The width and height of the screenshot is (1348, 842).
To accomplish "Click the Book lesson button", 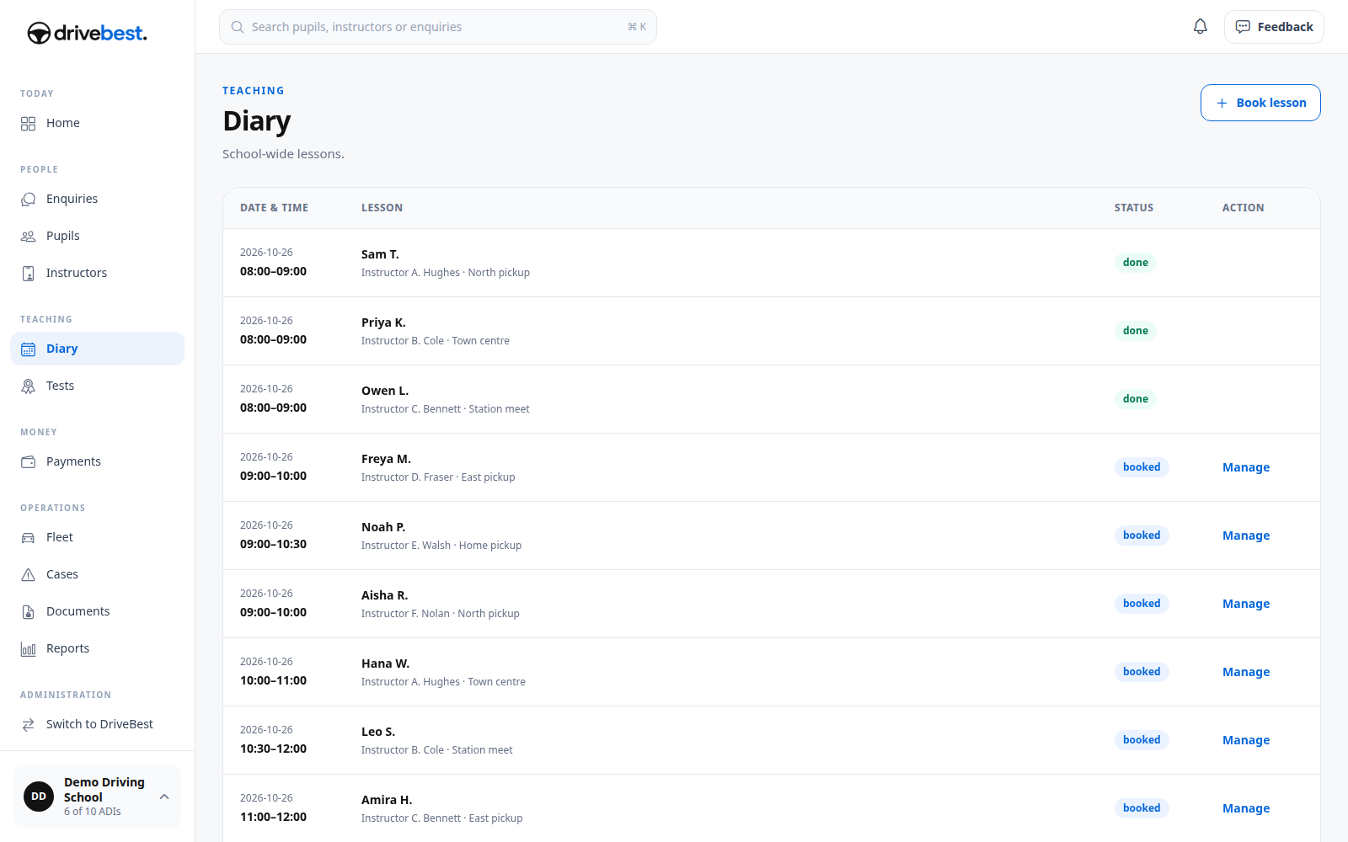I will coord(1260,103).
